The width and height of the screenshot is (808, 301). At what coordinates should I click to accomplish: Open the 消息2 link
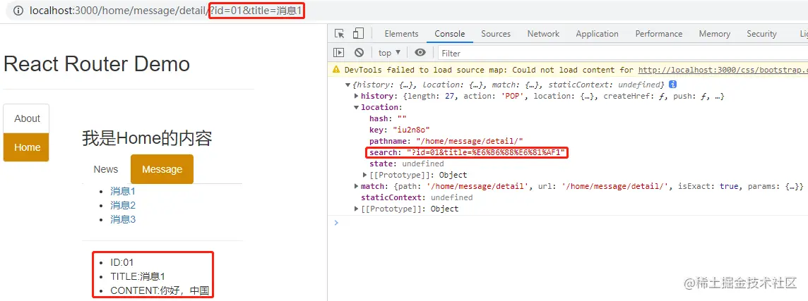pos(123,205)
